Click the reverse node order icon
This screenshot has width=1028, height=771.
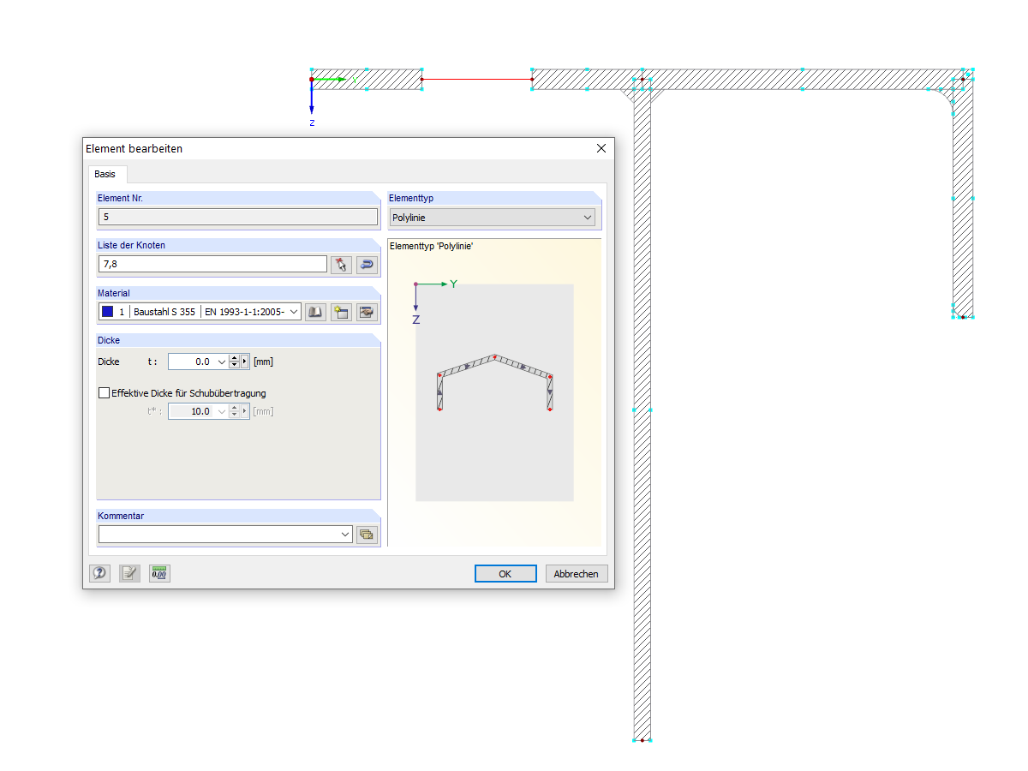[368, 265]
